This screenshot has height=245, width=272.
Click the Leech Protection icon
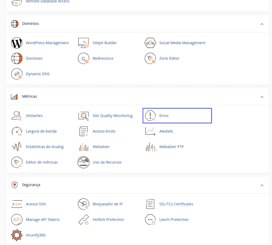click(150, 219)
